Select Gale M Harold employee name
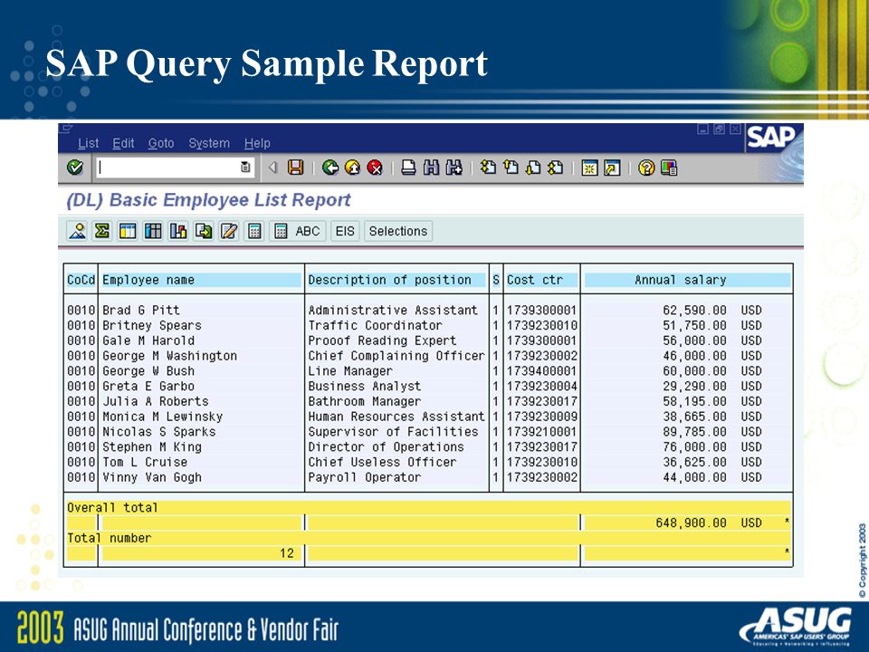 148,340
